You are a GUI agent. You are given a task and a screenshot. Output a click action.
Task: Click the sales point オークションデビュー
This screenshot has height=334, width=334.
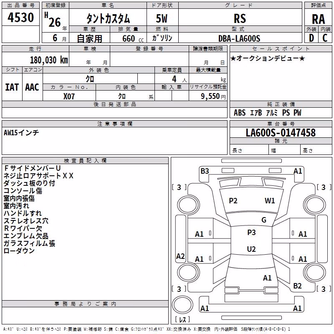[268, 58]
